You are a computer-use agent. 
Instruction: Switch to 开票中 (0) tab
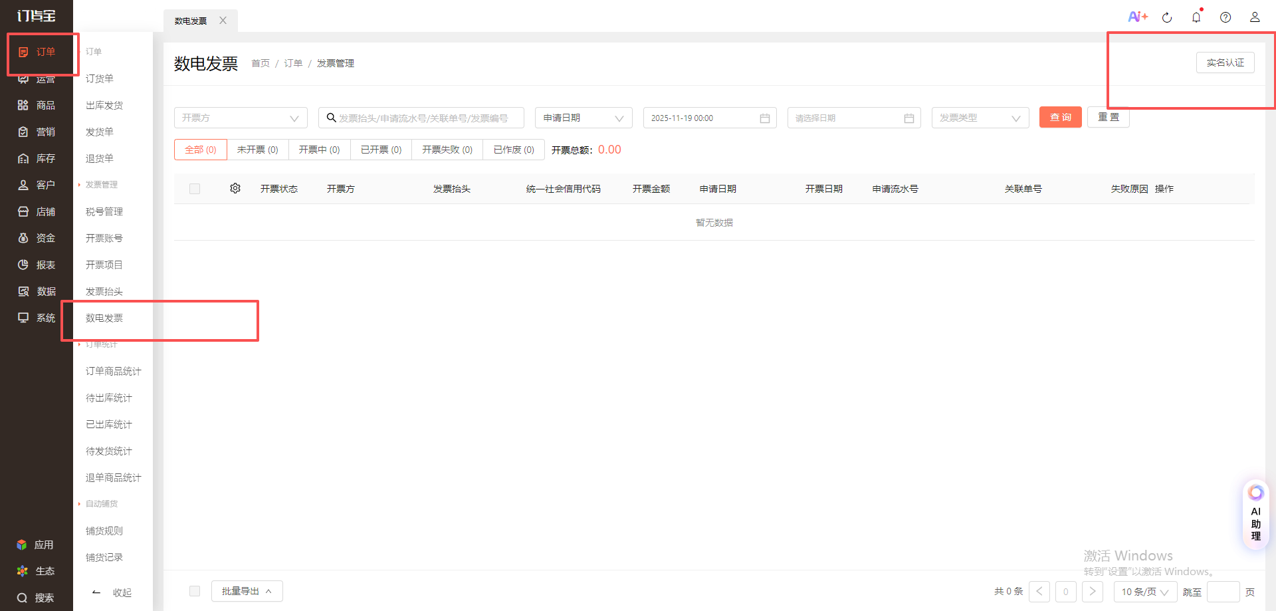coord(320,150)
